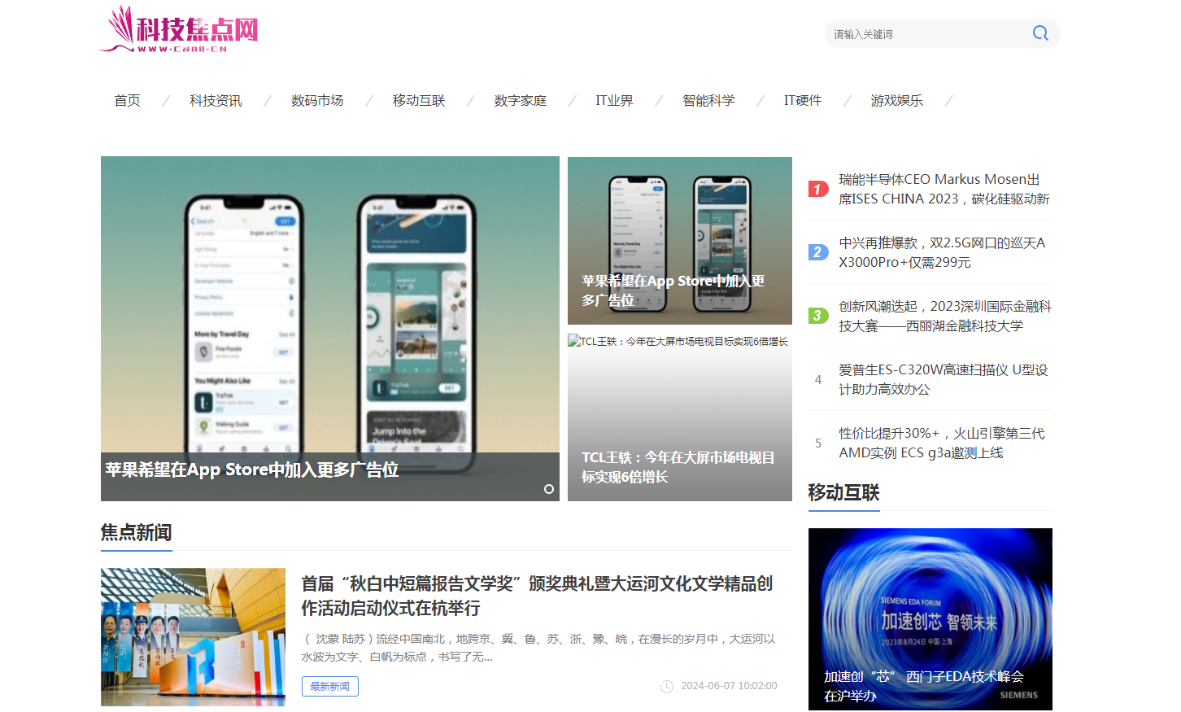Image resolution: width=1181 pixels, height=712 pixels.
Task: Go to the 首页 nav item
Action: [127, 100]
